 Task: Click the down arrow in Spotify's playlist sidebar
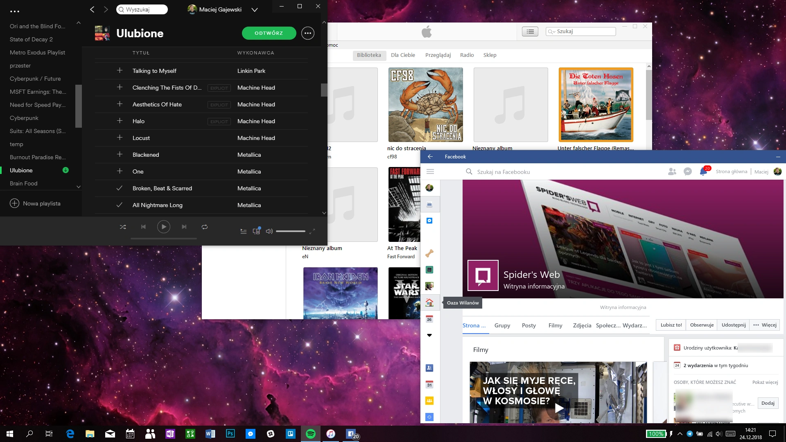pos(79,187)
